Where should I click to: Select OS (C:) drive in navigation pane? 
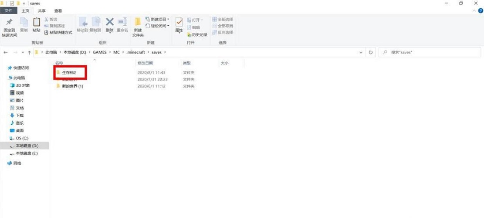click(x=22, y=138)
